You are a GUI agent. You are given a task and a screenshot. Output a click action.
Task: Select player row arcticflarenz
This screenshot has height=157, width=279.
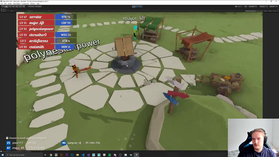click(36, 41)
